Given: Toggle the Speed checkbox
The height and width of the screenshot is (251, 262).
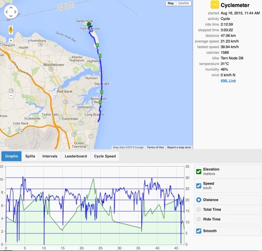Looking at the screenshot, I should pos(199,186).
